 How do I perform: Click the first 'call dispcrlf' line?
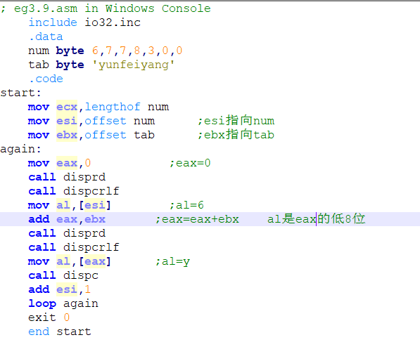point(74,191)
